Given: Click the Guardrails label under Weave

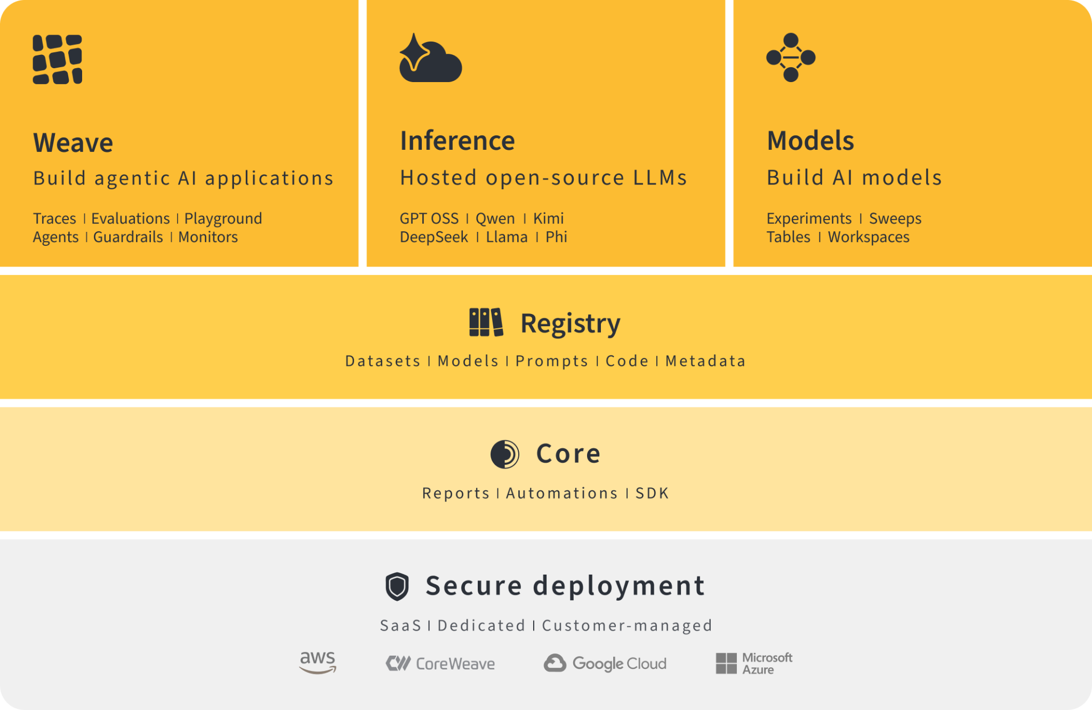Looking at the screenshot, I should (x=128, y=237).
